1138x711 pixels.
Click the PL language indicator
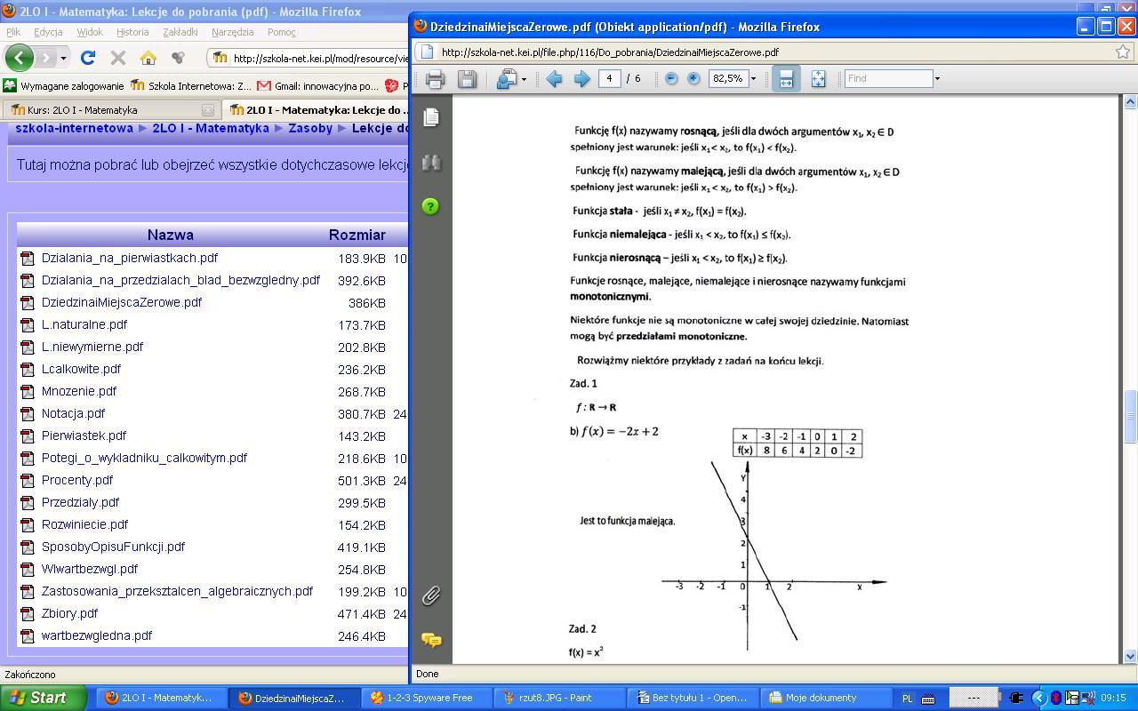pyautogui.click(x=907, y=699)
